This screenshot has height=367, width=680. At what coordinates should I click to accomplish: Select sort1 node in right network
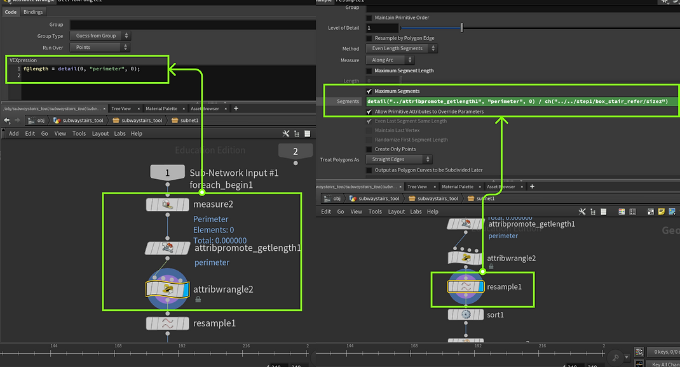click(x=466, y=314)
